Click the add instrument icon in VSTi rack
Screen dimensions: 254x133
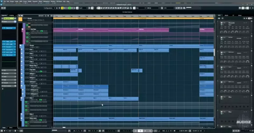point(219,18)
